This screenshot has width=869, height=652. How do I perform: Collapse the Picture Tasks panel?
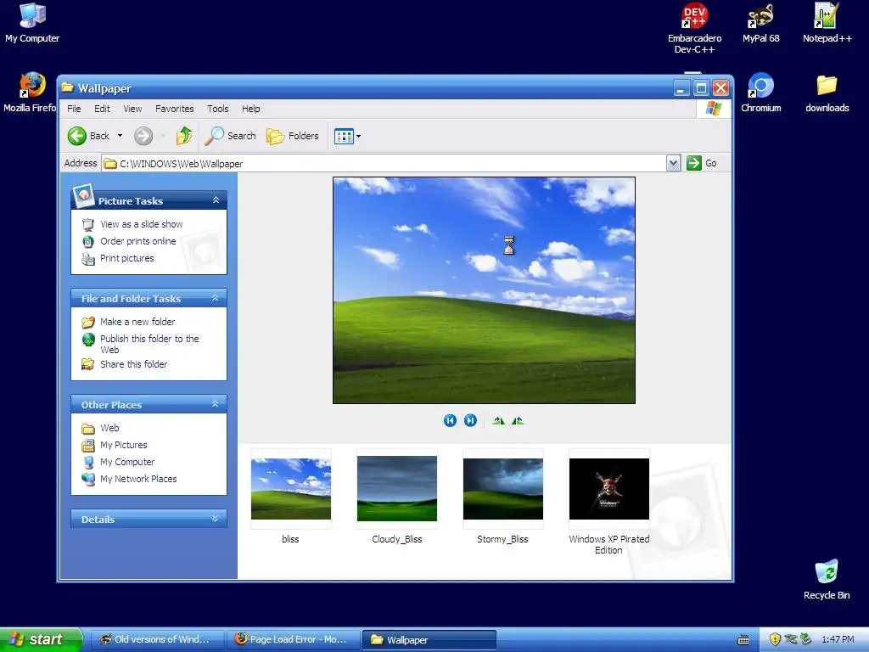216,200
